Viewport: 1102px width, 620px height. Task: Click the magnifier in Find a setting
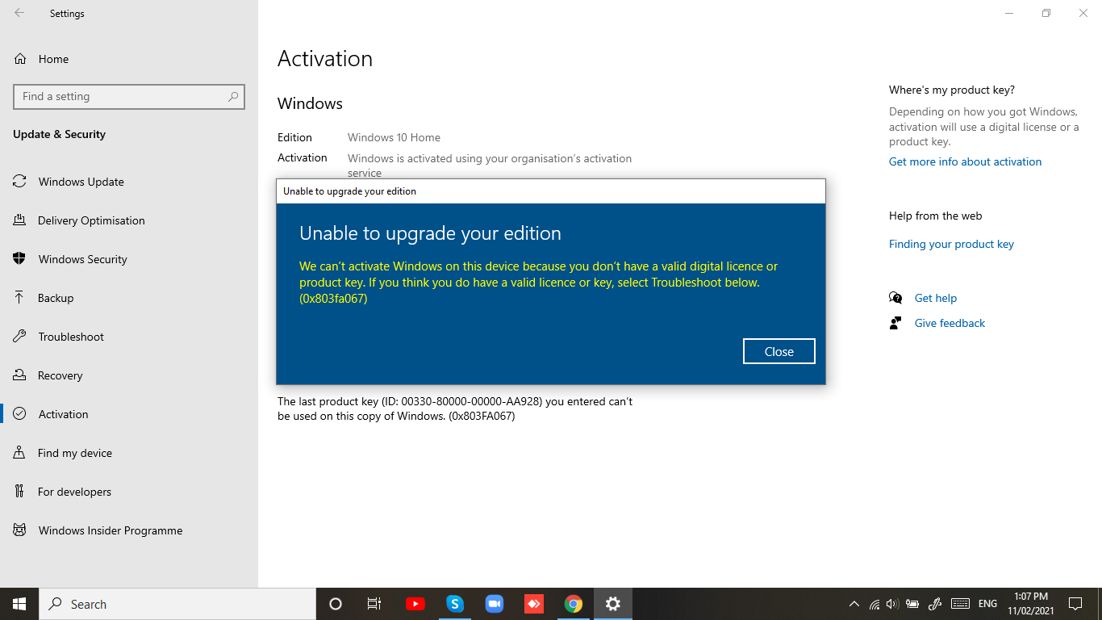(x=233, y=96)
